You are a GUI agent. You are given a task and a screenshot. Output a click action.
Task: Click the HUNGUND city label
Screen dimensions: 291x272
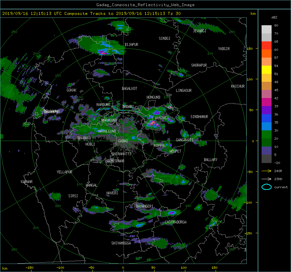[x=153, y=97]
